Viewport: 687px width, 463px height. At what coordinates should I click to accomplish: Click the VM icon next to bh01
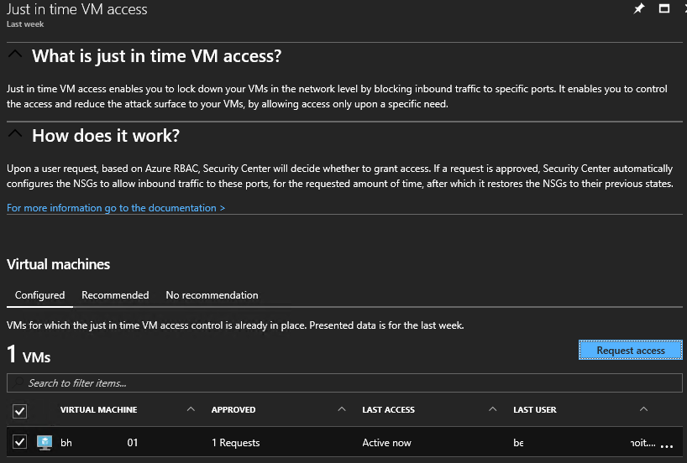click(45, 443)
